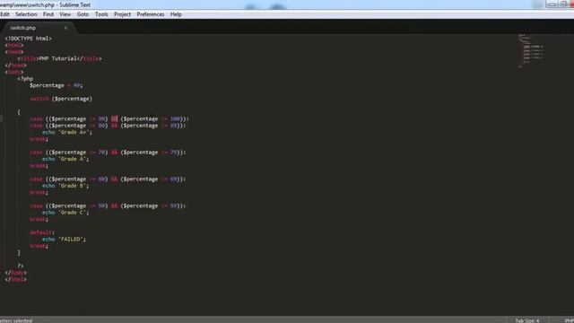Open the Edit menu
574x323 pixels.
click(4, 14)
